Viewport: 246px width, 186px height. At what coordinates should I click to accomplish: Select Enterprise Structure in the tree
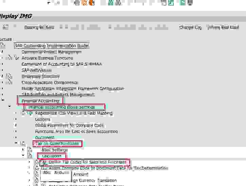coord(40,77)
